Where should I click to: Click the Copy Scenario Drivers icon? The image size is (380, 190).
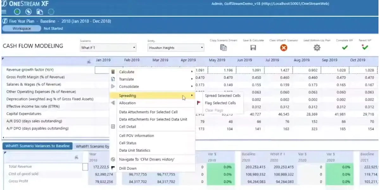coord(224,48)
